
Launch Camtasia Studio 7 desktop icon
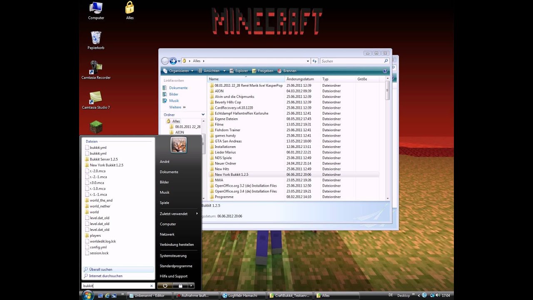click(96, 100)
